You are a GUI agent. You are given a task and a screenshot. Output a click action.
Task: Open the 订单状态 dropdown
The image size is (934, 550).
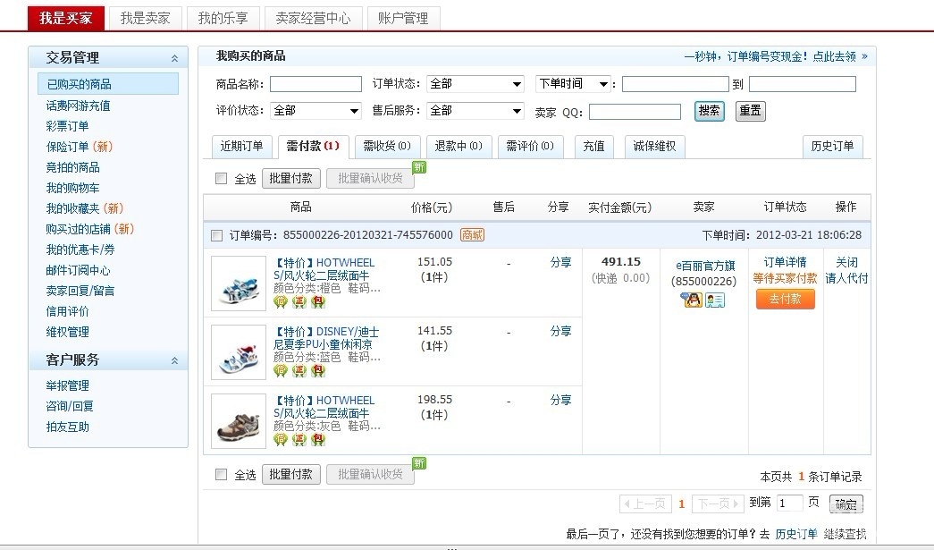click(475, 84)
